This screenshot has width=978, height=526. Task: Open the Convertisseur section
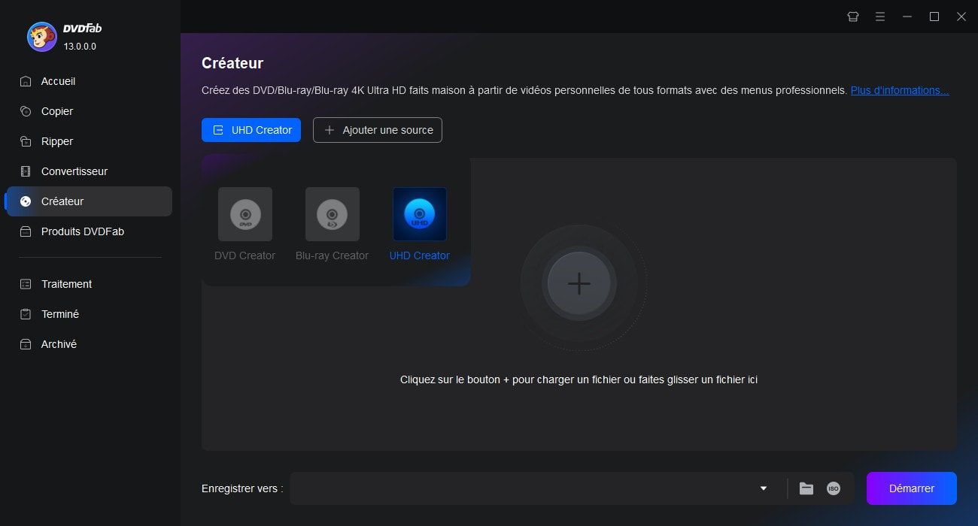point(90,171)
